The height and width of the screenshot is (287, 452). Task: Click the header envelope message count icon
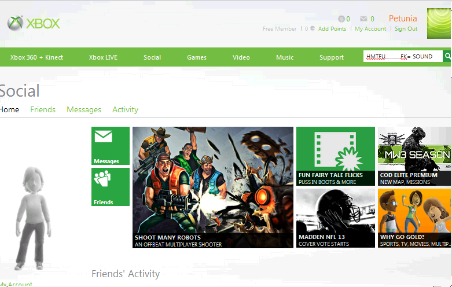coord(363,19)
